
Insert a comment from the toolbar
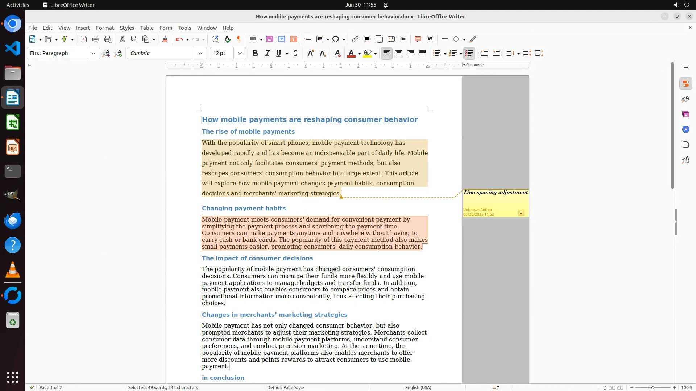(x=418, y=39)
